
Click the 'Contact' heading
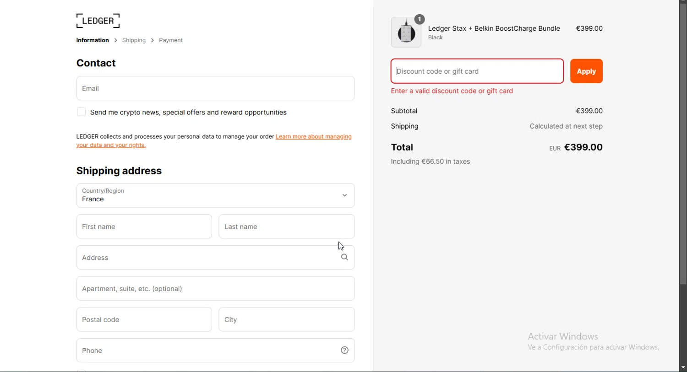pos(96,63)
